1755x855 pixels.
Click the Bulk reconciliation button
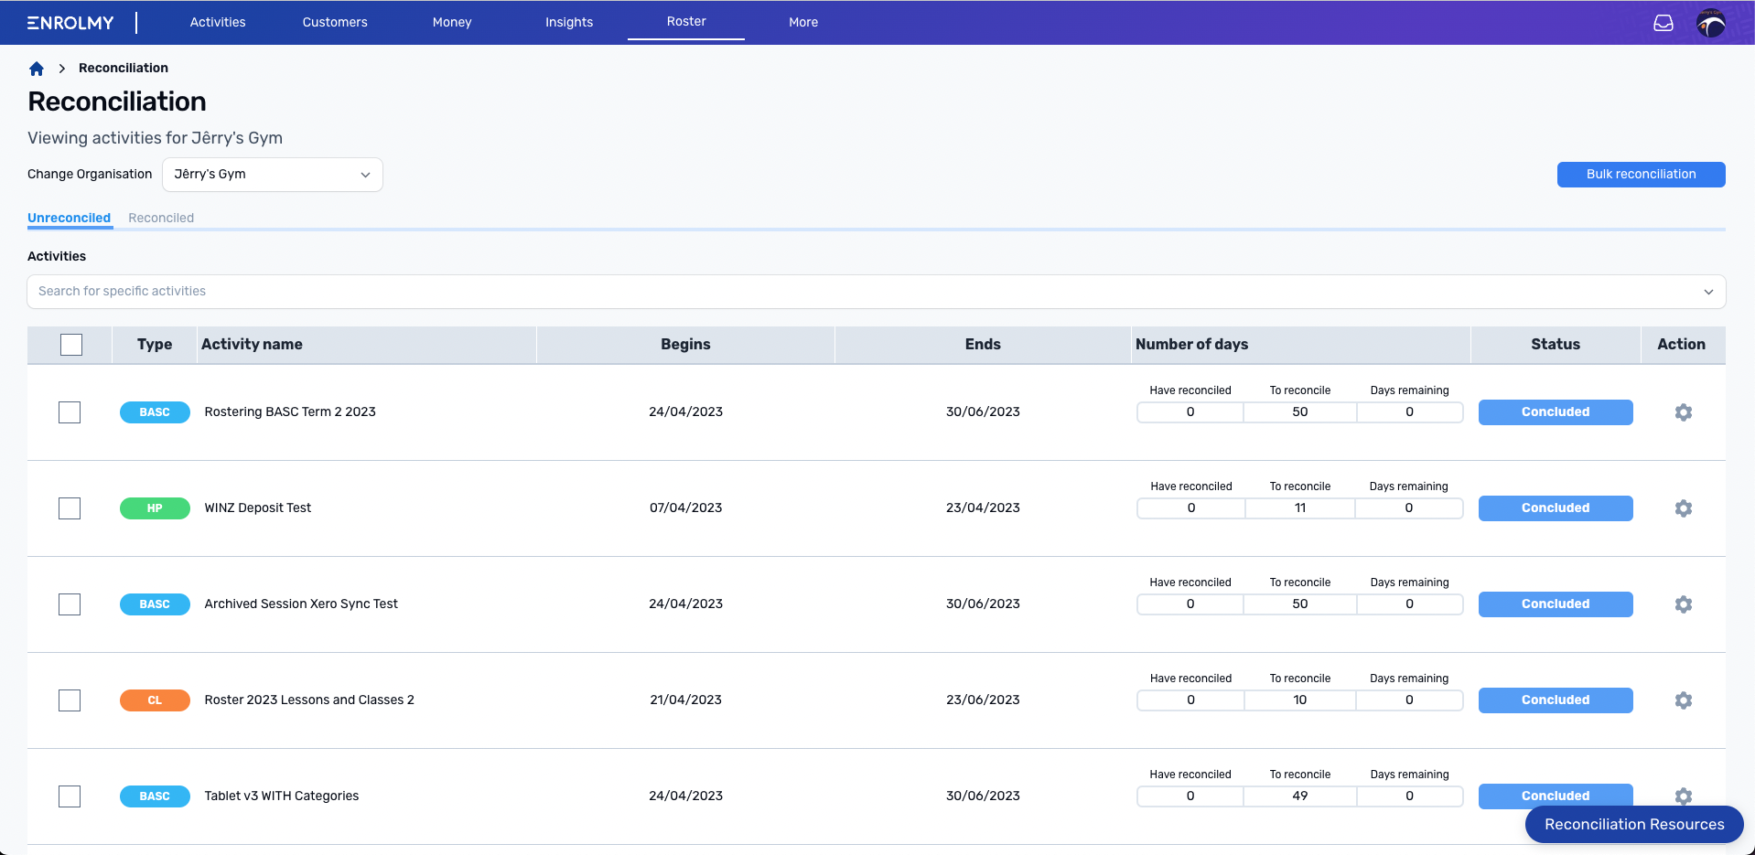1642,175
